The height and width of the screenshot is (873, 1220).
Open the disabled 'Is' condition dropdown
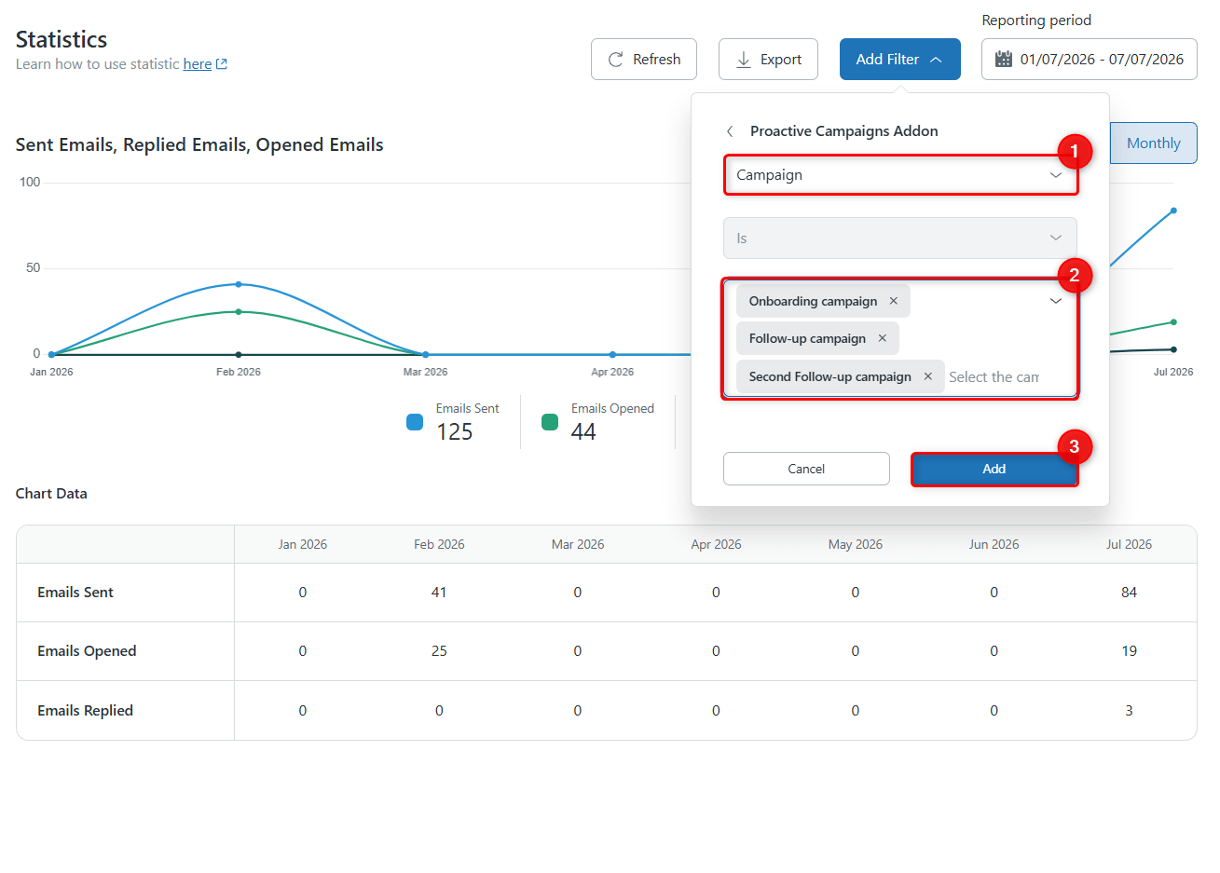[x=900, y=238]
